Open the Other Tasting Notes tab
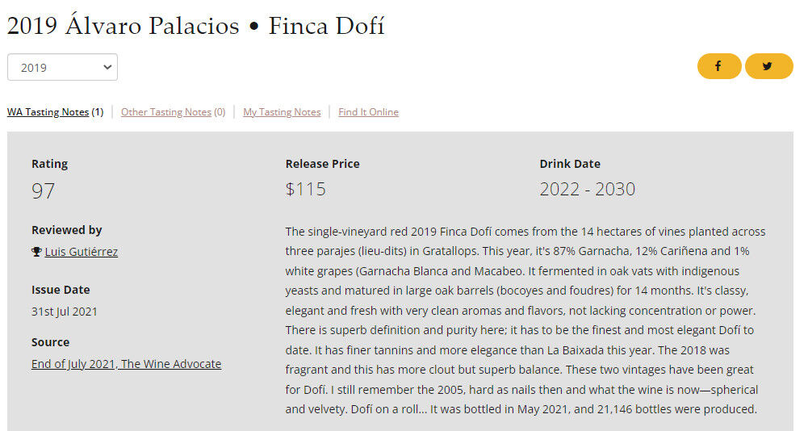This screenshot has height=431, width=808. pyautogui.click(x=166, y=112)
